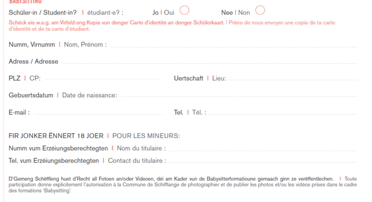
Task: Click the red 'Schéck eis w.e.g.' notice text
Action: click(116, 23)
